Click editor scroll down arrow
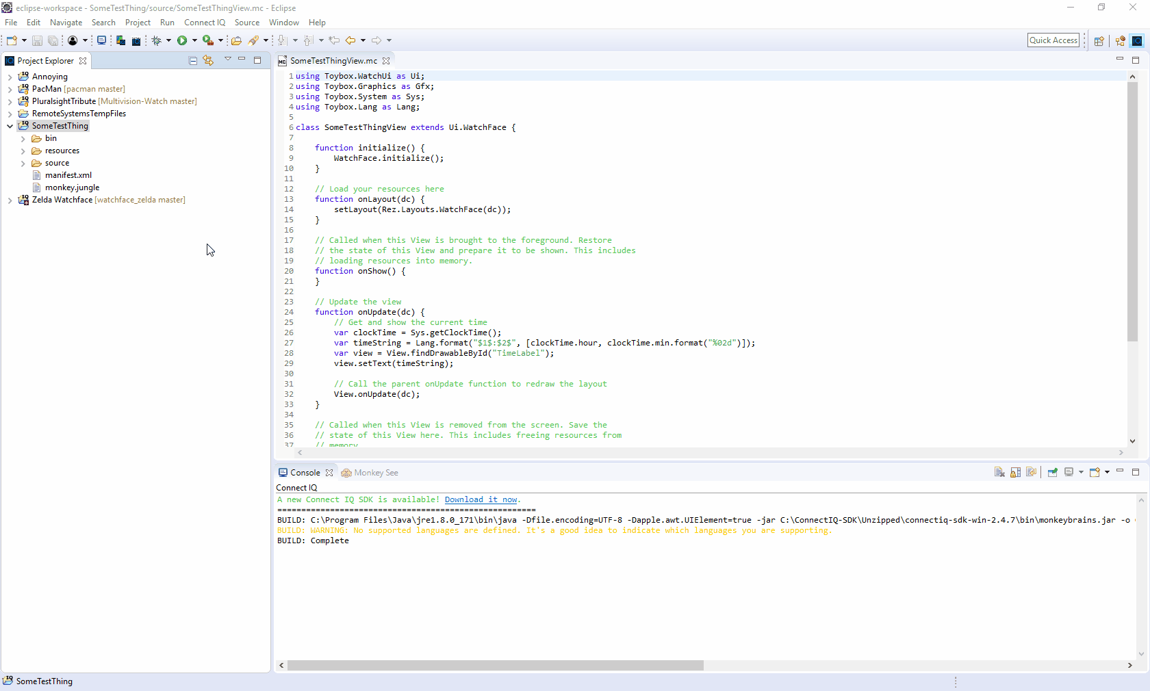 click(x=1132, y=441)
